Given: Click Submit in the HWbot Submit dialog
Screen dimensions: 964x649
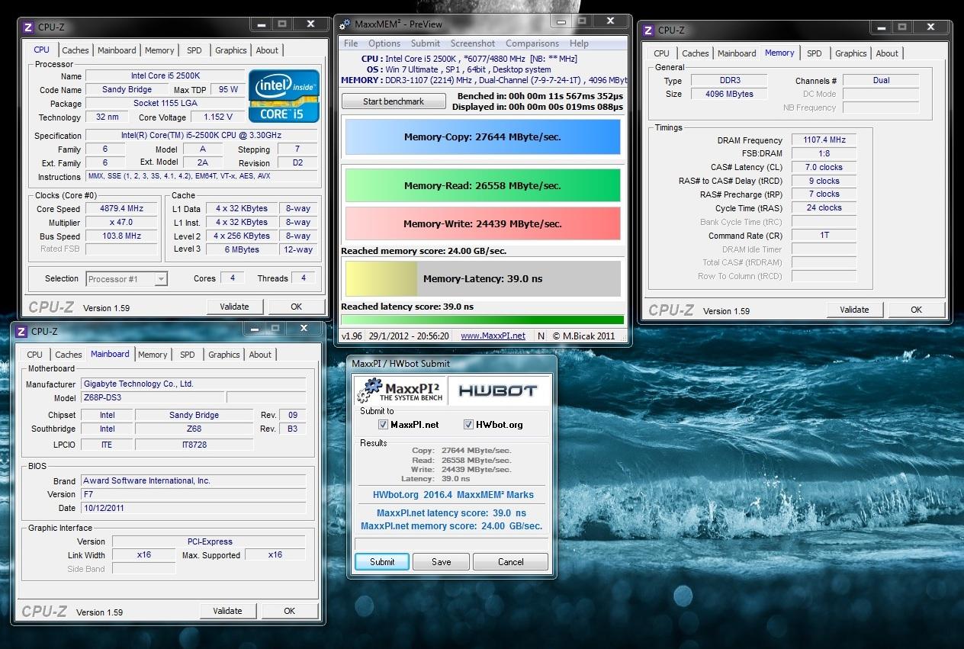Looking at the screenshot, I should tap(382, 562).
